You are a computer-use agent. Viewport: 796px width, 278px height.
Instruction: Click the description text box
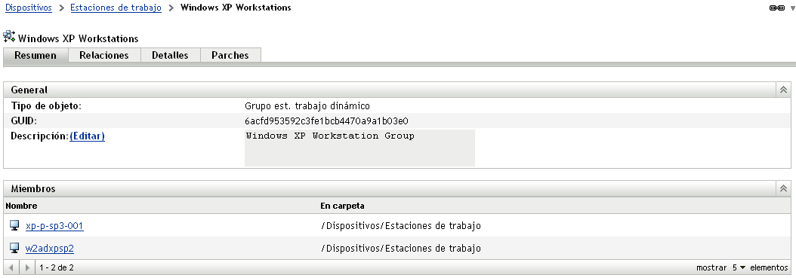click(x=359, y=148)
